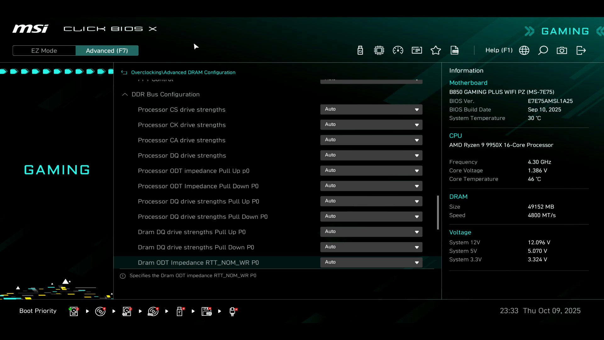Take screenshot with camera icon
604x340 pixels.
562,50
